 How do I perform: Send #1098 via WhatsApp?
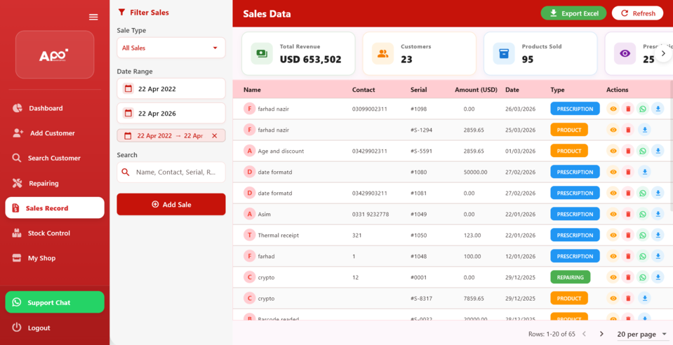(643, 109)
